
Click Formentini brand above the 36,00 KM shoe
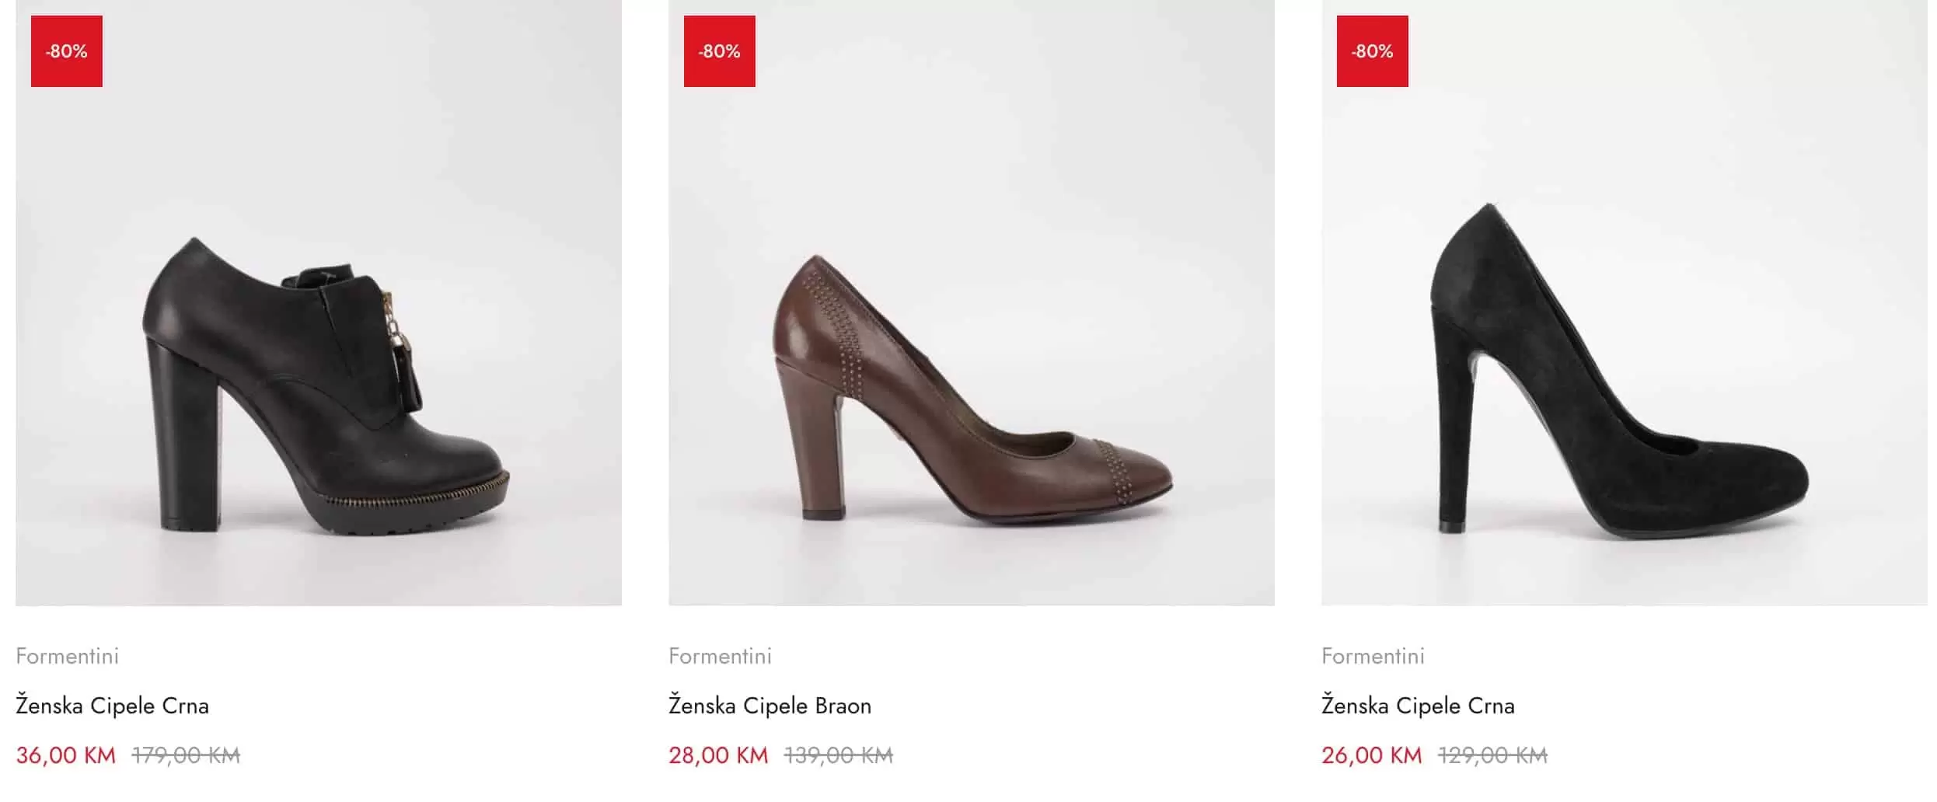pos(68,657)
